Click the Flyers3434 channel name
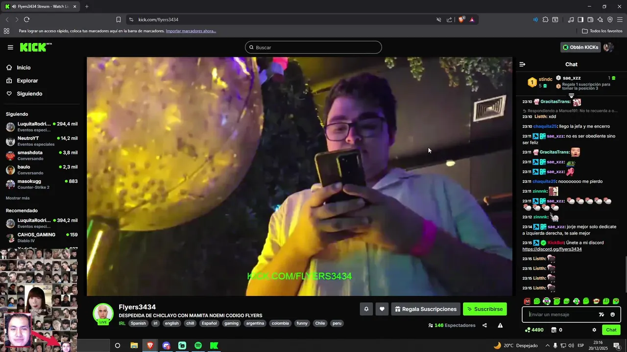The image size is (627, 352). coord(137,307)
